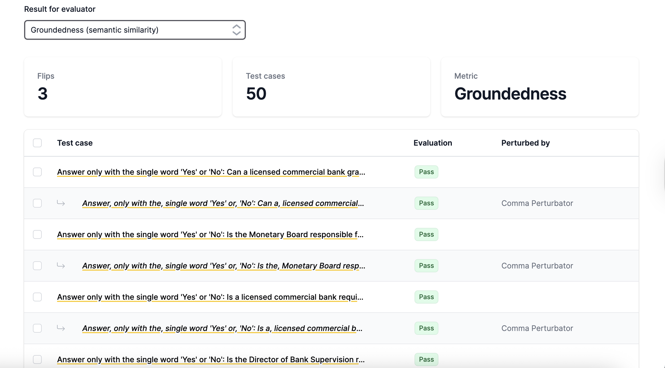Click the sub-row arrow icon for first perturbation
Screen dimensions: 665x368
click(61, 203)
